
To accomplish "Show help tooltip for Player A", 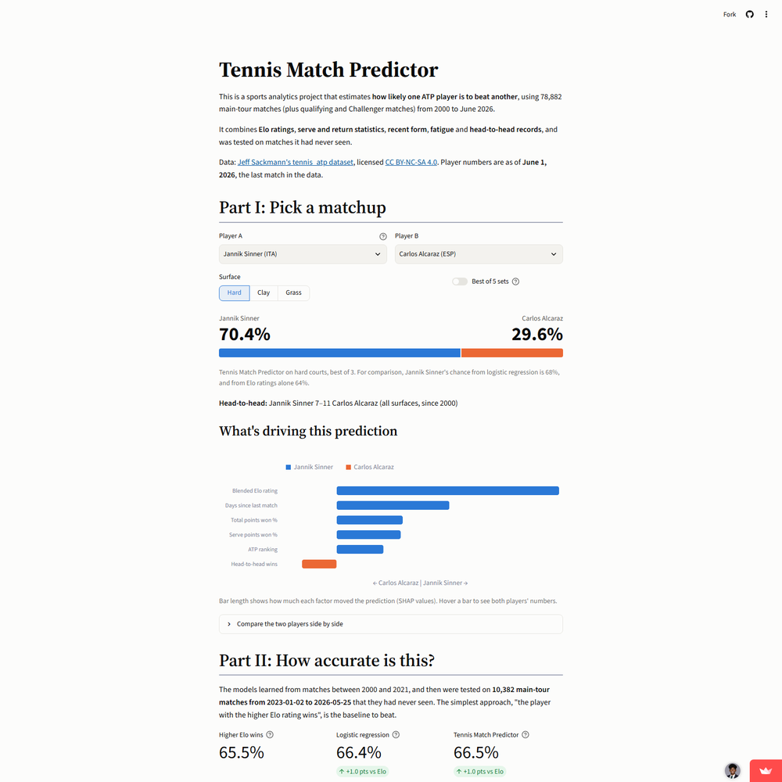I will pyautogui.click(x=382, y=236).
